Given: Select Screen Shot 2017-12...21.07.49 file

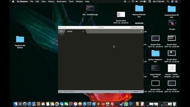Looking at the screenshot, I should [172, 42].
